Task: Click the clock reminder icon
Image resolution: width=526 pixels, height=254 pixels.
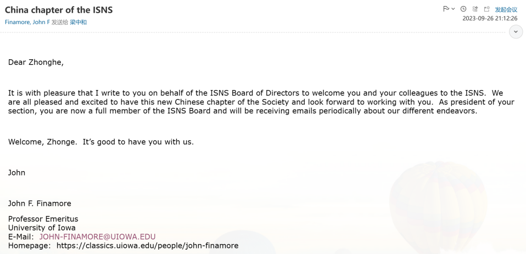Action: [463, 9]
